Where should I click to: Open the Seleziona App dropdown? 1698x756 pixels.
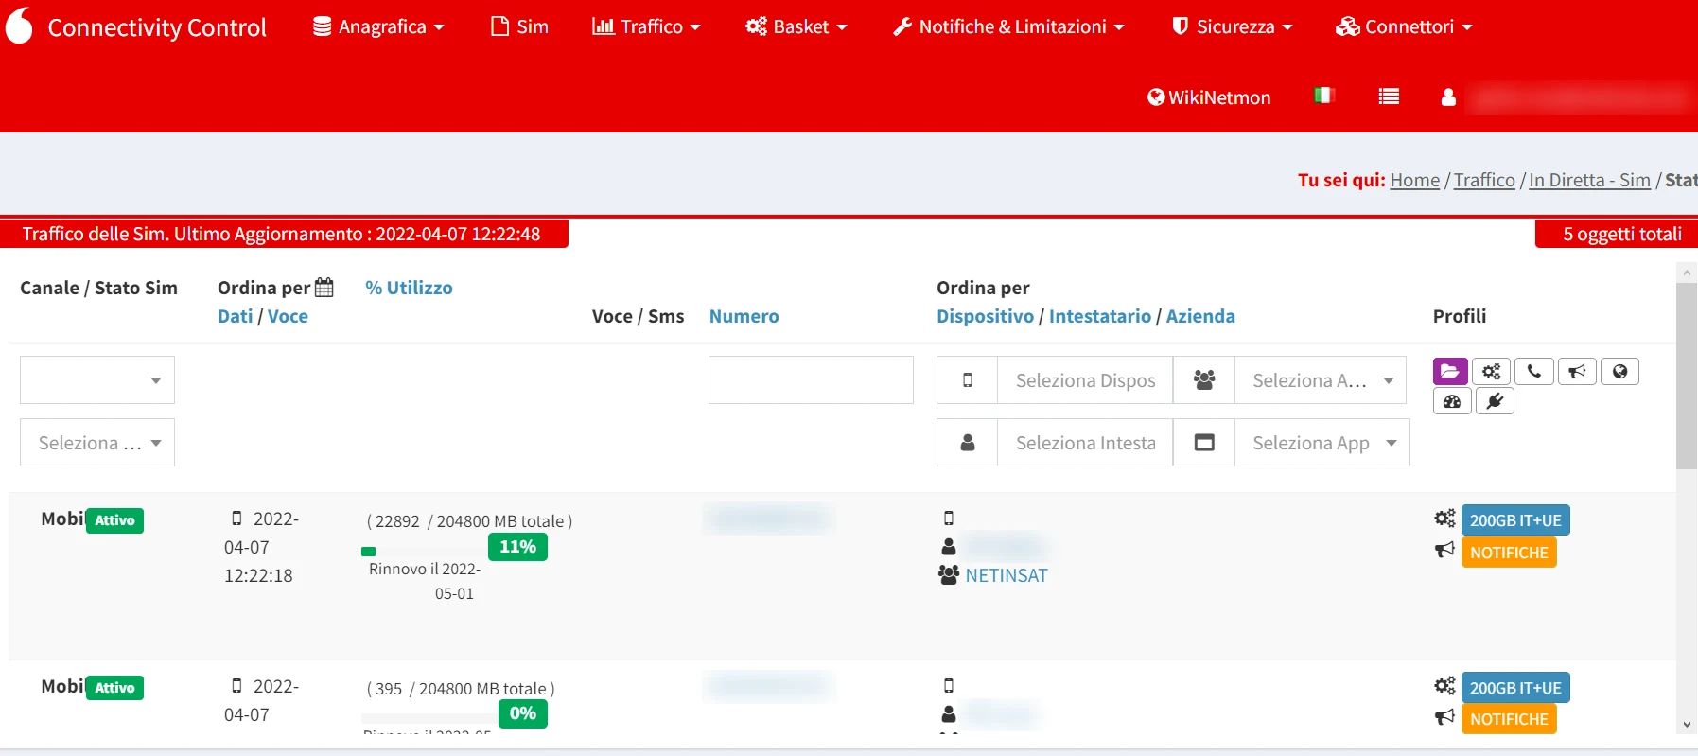[1322, 443]
